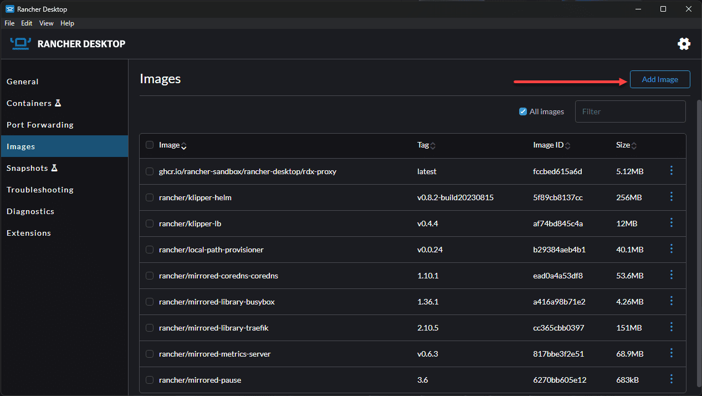This screenshot has height=396, width=702.
Task: Open the File menu
Action: click(9, 23)
